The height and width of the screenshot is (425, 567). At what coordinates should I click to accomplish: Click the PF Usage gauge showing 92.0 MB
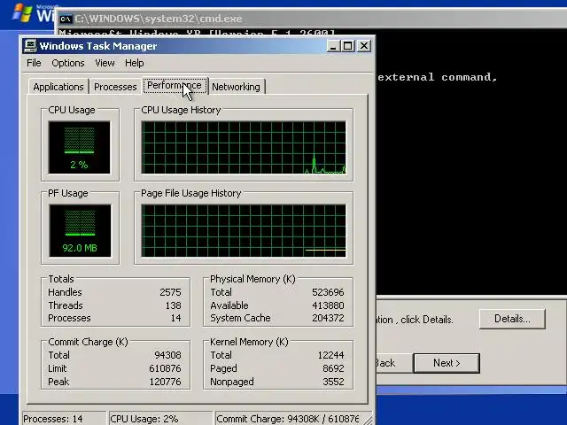pyautogui.click(x=80, y=230)
